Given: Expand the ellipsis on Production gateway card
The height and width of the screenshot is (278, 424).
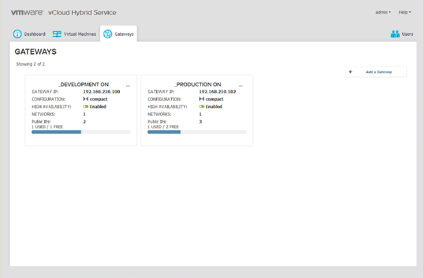Looking at the screenshot, I should [240, 85].
